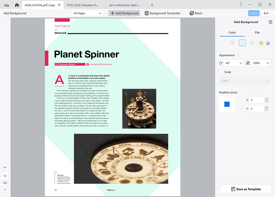
Task: Open a new tab with plus icon
Action: (152, 5)
